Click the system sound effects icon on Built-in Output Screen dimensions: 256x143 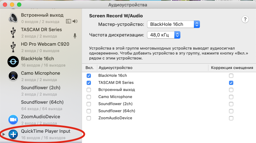69,21
